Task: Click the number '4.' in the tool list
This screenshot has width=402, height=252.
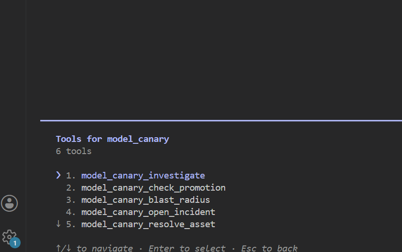Action: click(x=71, y=212)
